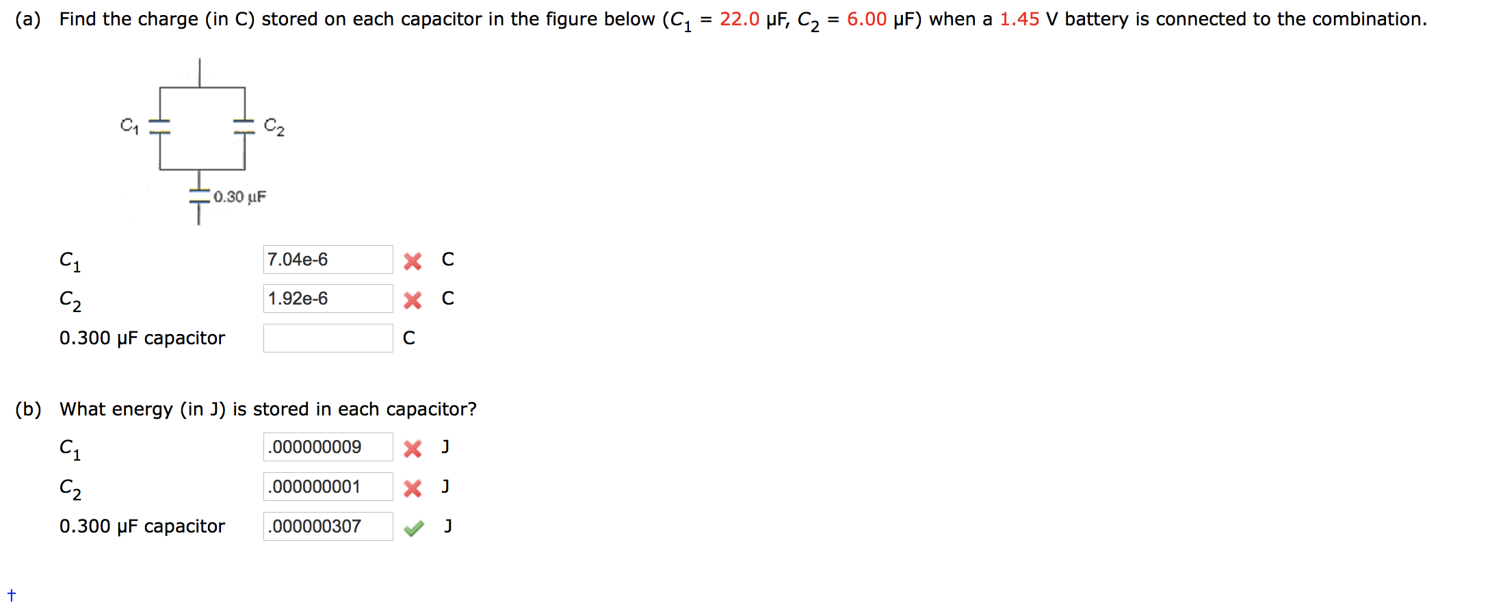Select the .000000009 energy input box

(328, 448)
